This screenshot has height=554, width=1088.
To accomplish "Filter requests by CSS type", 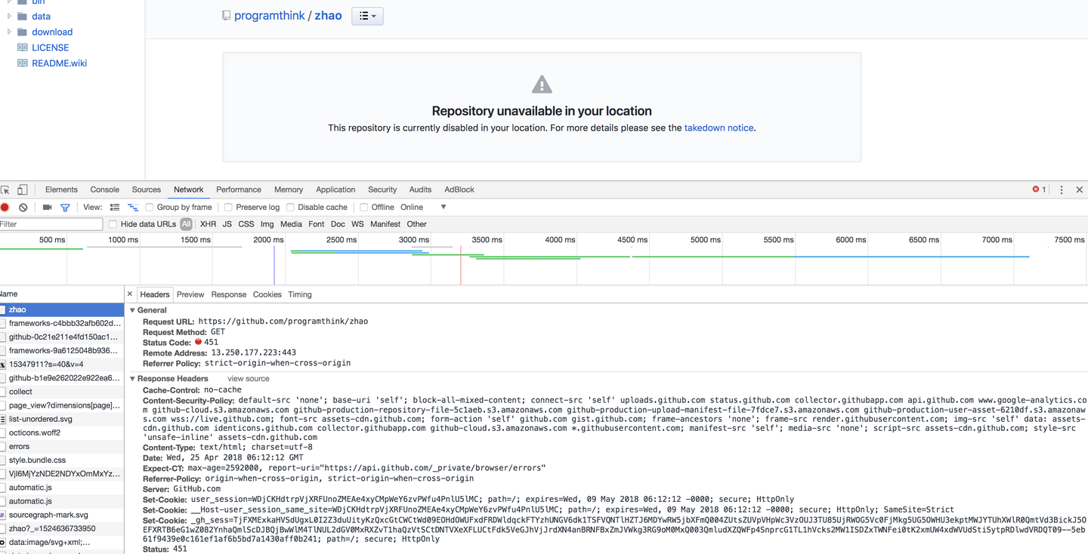I will pyautogui.click(x=246, y=224).
